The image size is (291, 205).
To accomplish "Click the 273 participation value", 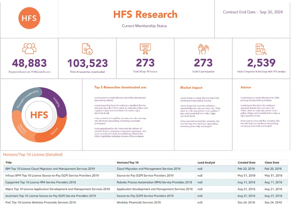I will (203, 63).
